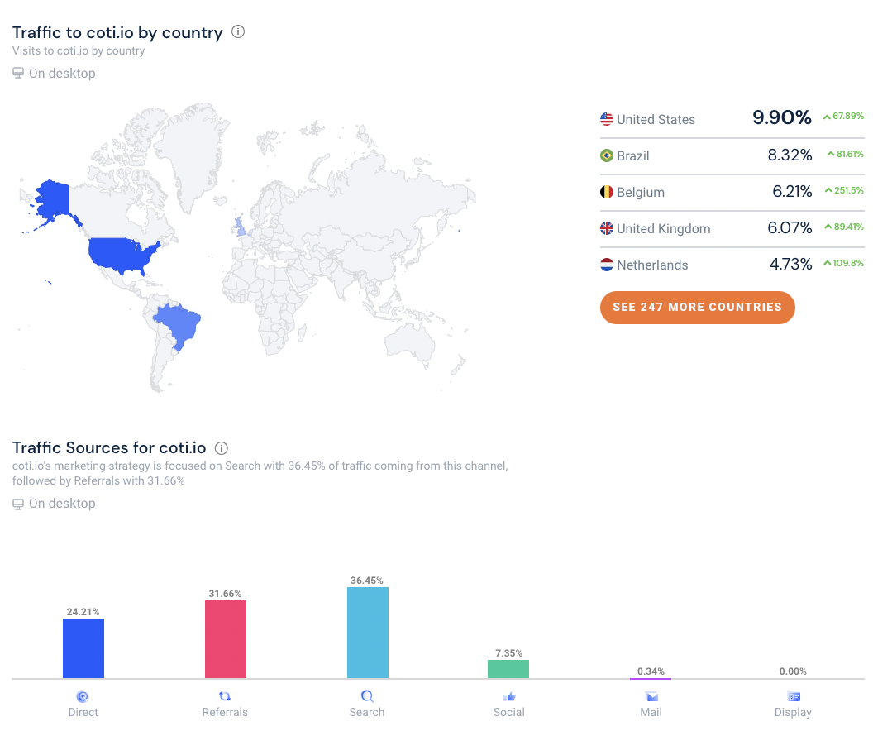Select United Kingdom in country list
The height and width of the screenshot is (736, 873).
[x=663, y=228]
